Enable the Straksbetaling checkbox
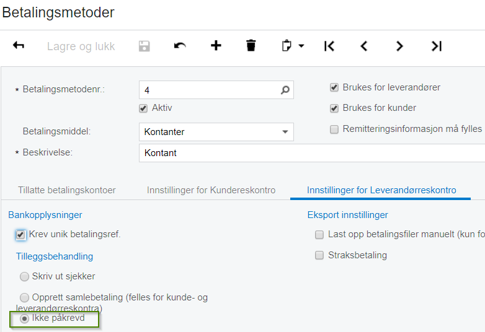The image size is (485, 332). 319,255
